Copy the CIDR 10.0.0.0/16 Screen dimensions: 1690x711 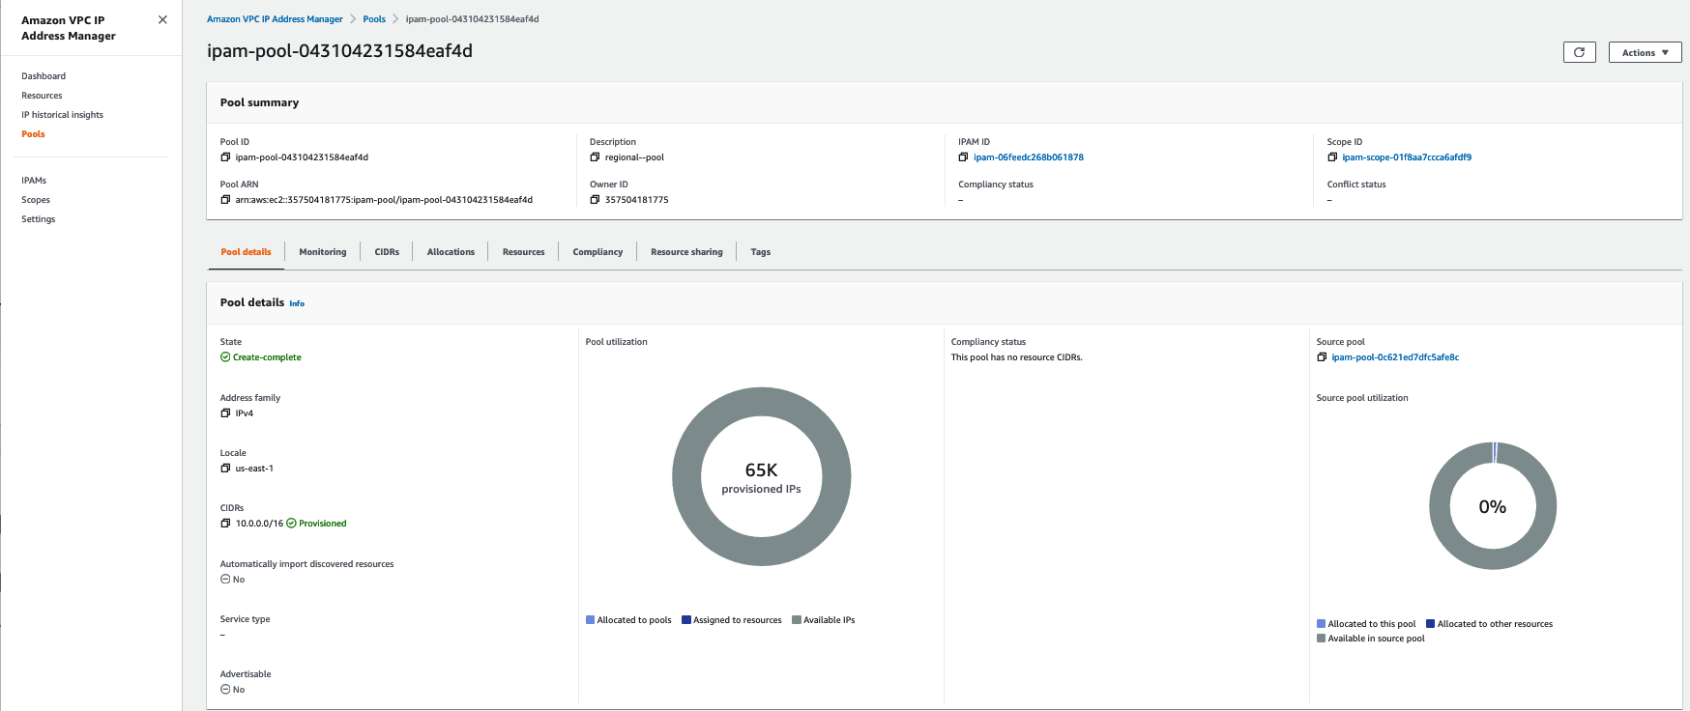coord(225,524)
